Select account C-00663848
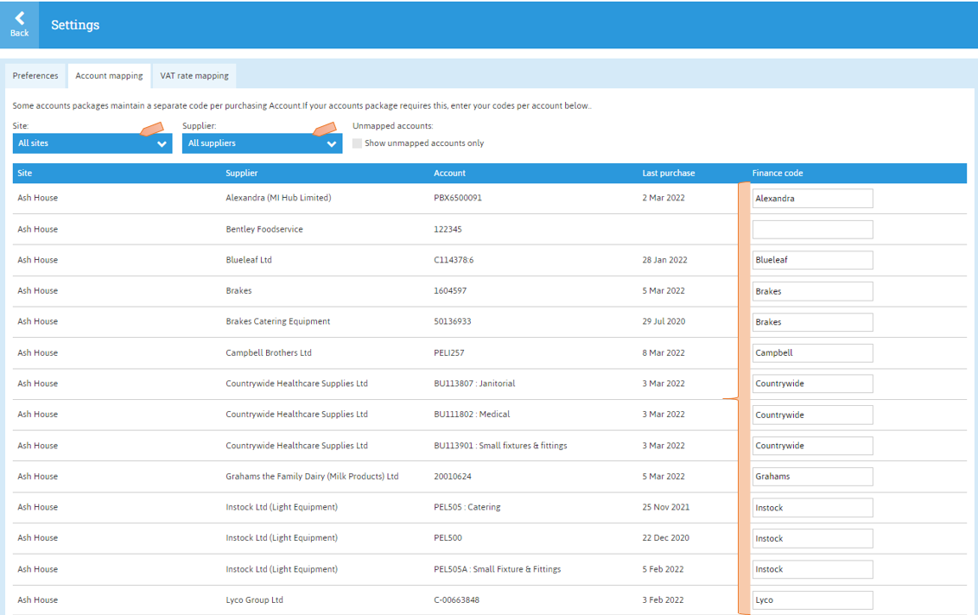The image size is (978, 615). click(456, 599)
